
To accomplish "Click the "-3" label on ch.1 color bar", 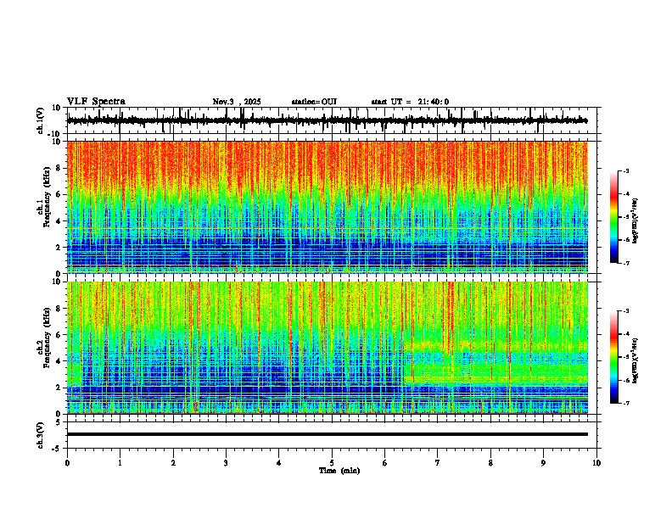I will (x=625, y=170).
